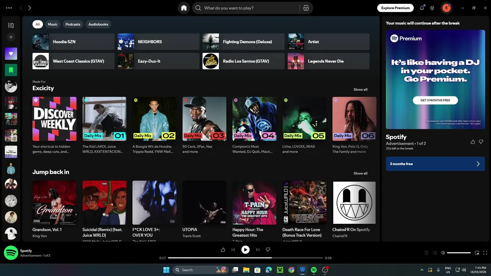
Task: Click the Explore Premium button
Action: point(395,8)
